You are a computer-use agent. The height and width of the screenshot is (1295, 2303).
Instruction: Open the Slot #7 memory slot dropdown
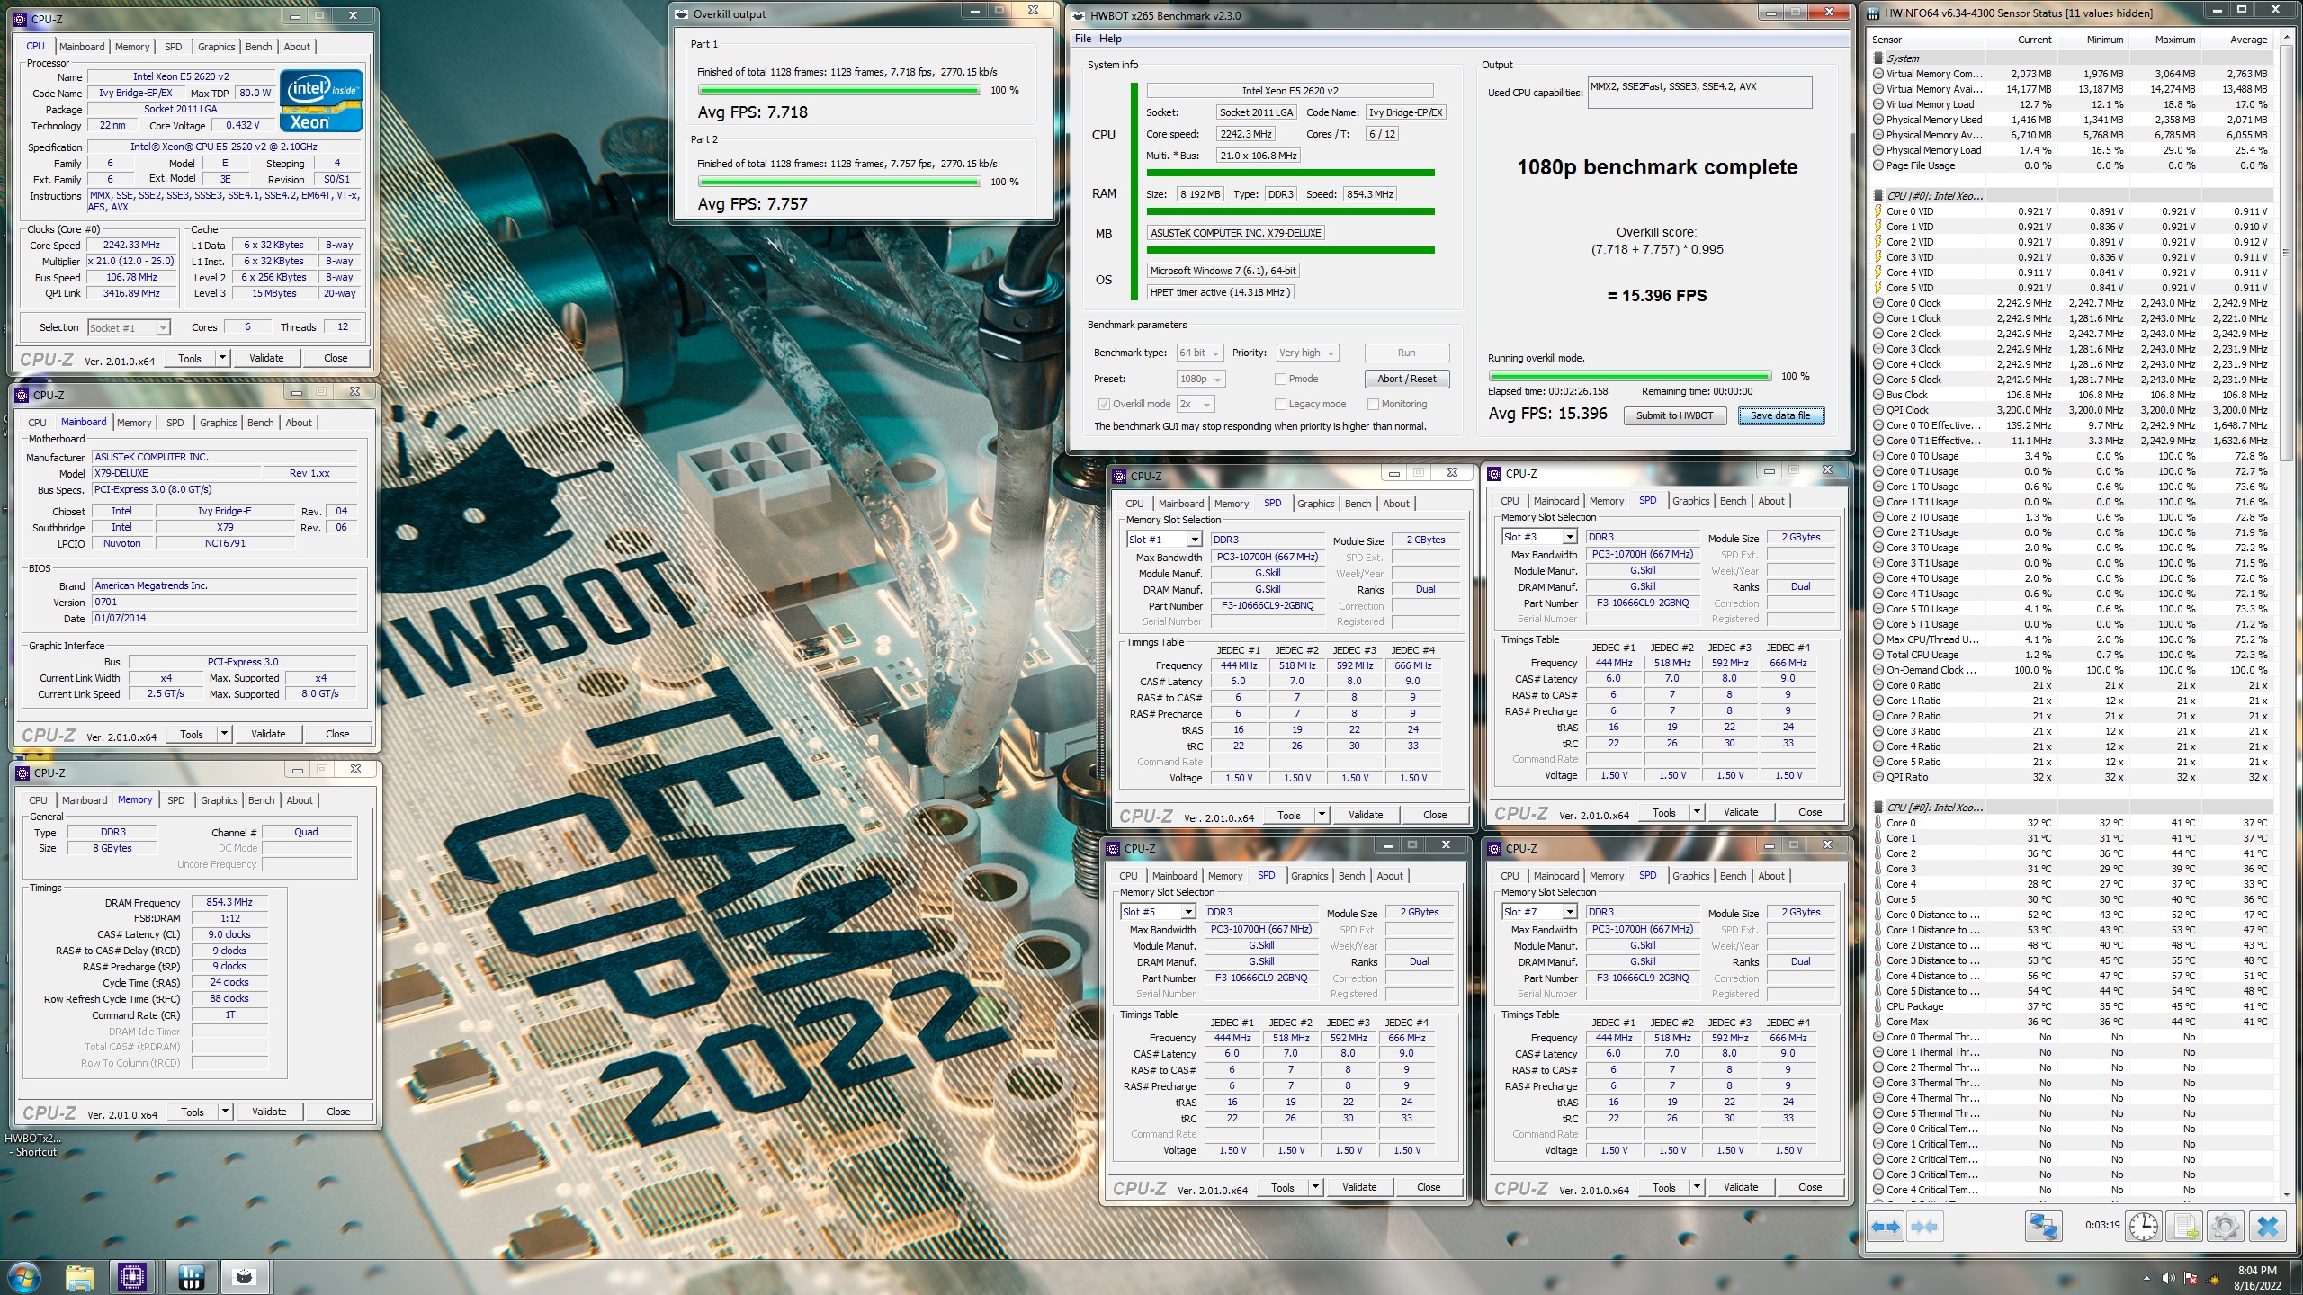(x=1539, y=912)
